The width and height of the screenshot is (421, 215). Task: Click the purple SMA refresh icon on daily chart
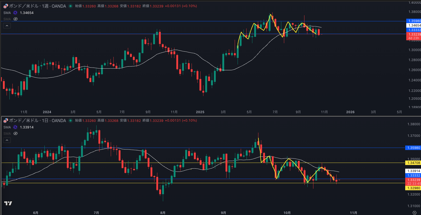point(15,127)
